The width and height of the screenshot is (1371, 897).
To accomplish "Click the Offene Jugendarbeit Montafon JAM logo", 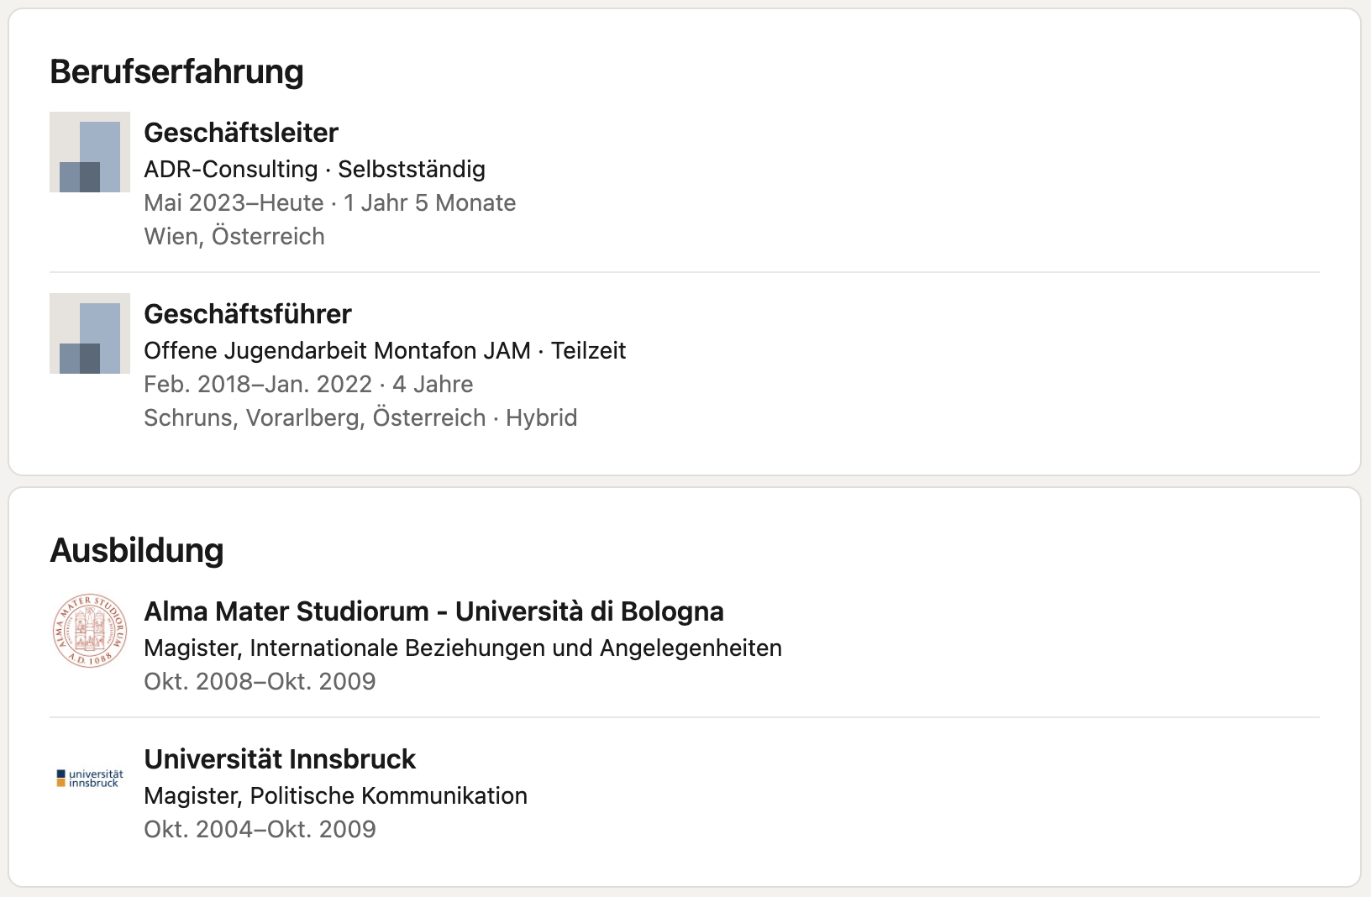I will 90,333.
